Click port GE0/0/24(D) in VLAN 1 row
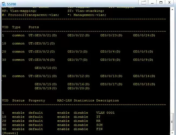This screenshot has width=176, height=135. 143,35
